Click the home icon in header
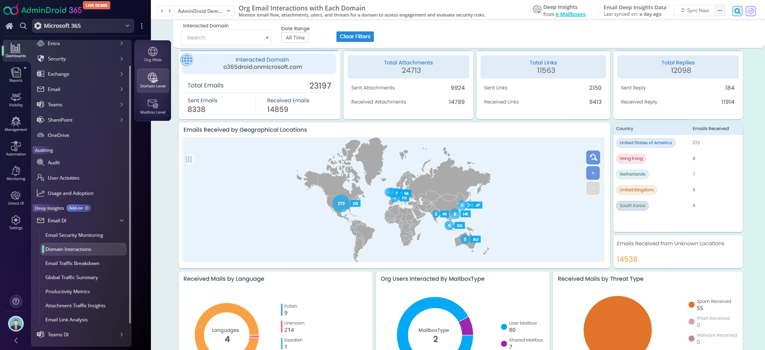 point(9,26)
